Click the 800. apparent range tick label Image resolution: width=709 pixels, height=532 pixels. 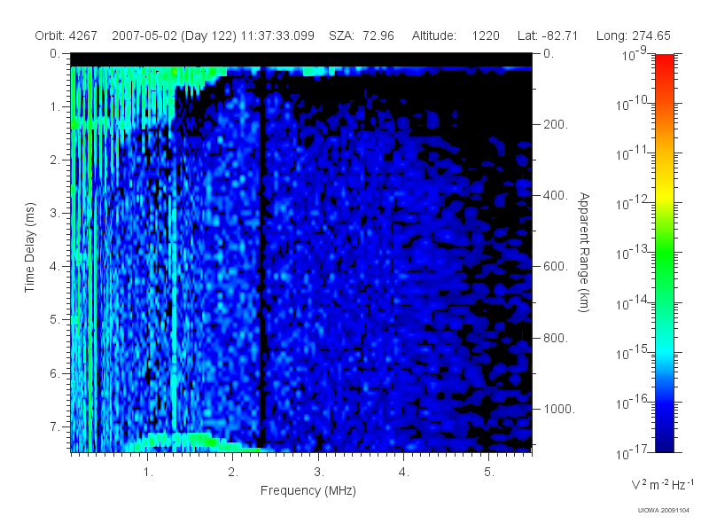click(556, 338)
